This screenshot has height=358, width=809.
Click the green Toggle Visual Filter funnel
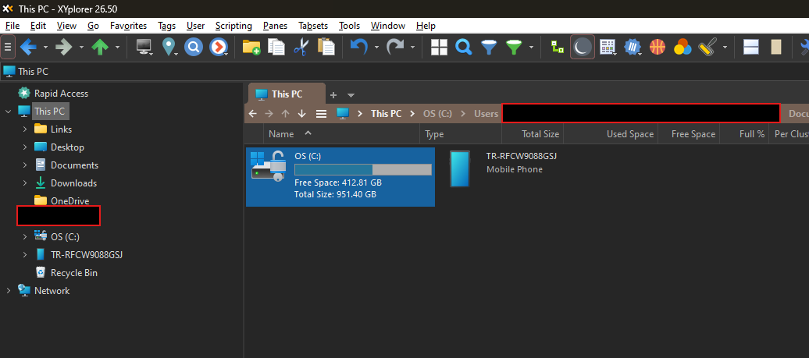pyautogui.click(x=513, y=47)
